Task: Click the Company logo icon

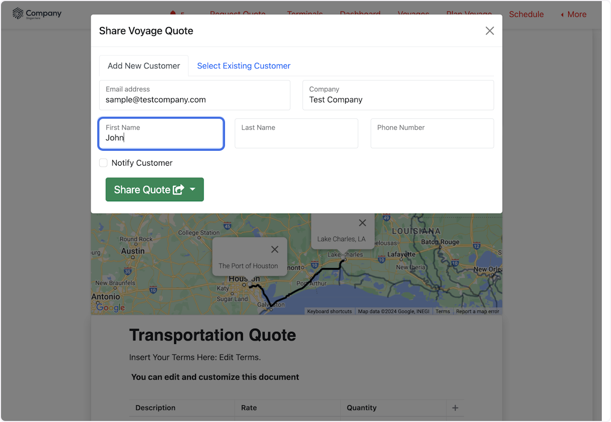Action: [18, 13]
